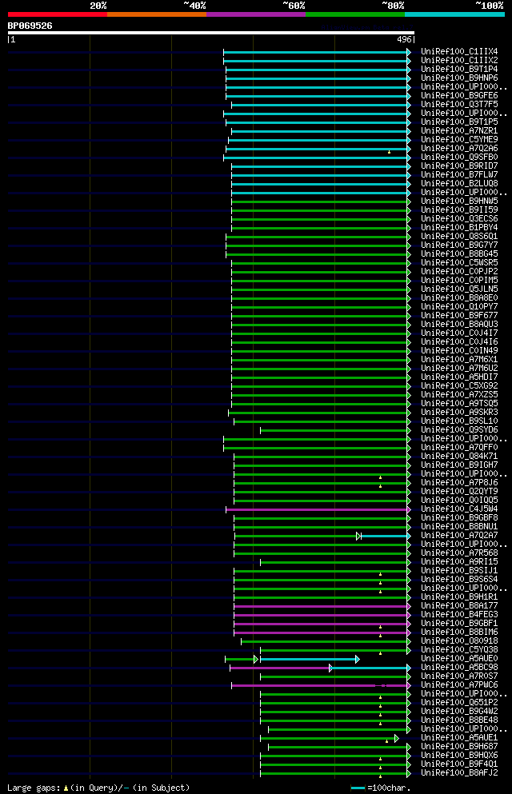This screenshot has width=512, height=794.
Task: Click the 496 query end position label
Action: coord(404,39)
